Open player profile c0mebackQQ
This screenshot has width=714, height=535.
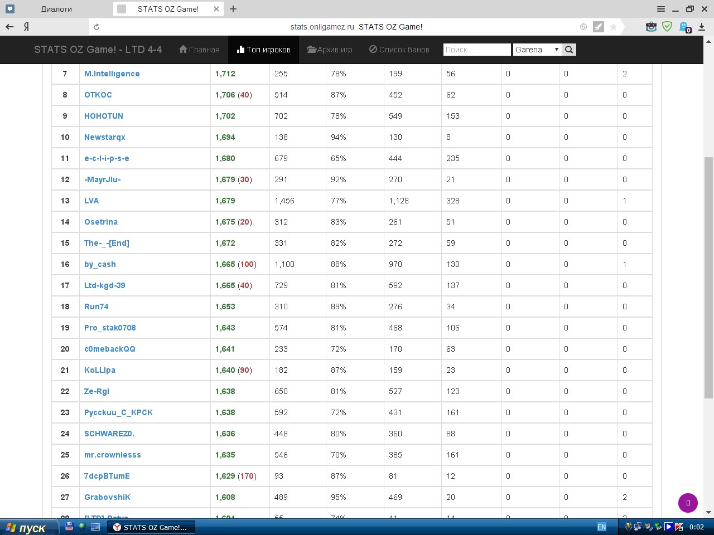[110, 349]
